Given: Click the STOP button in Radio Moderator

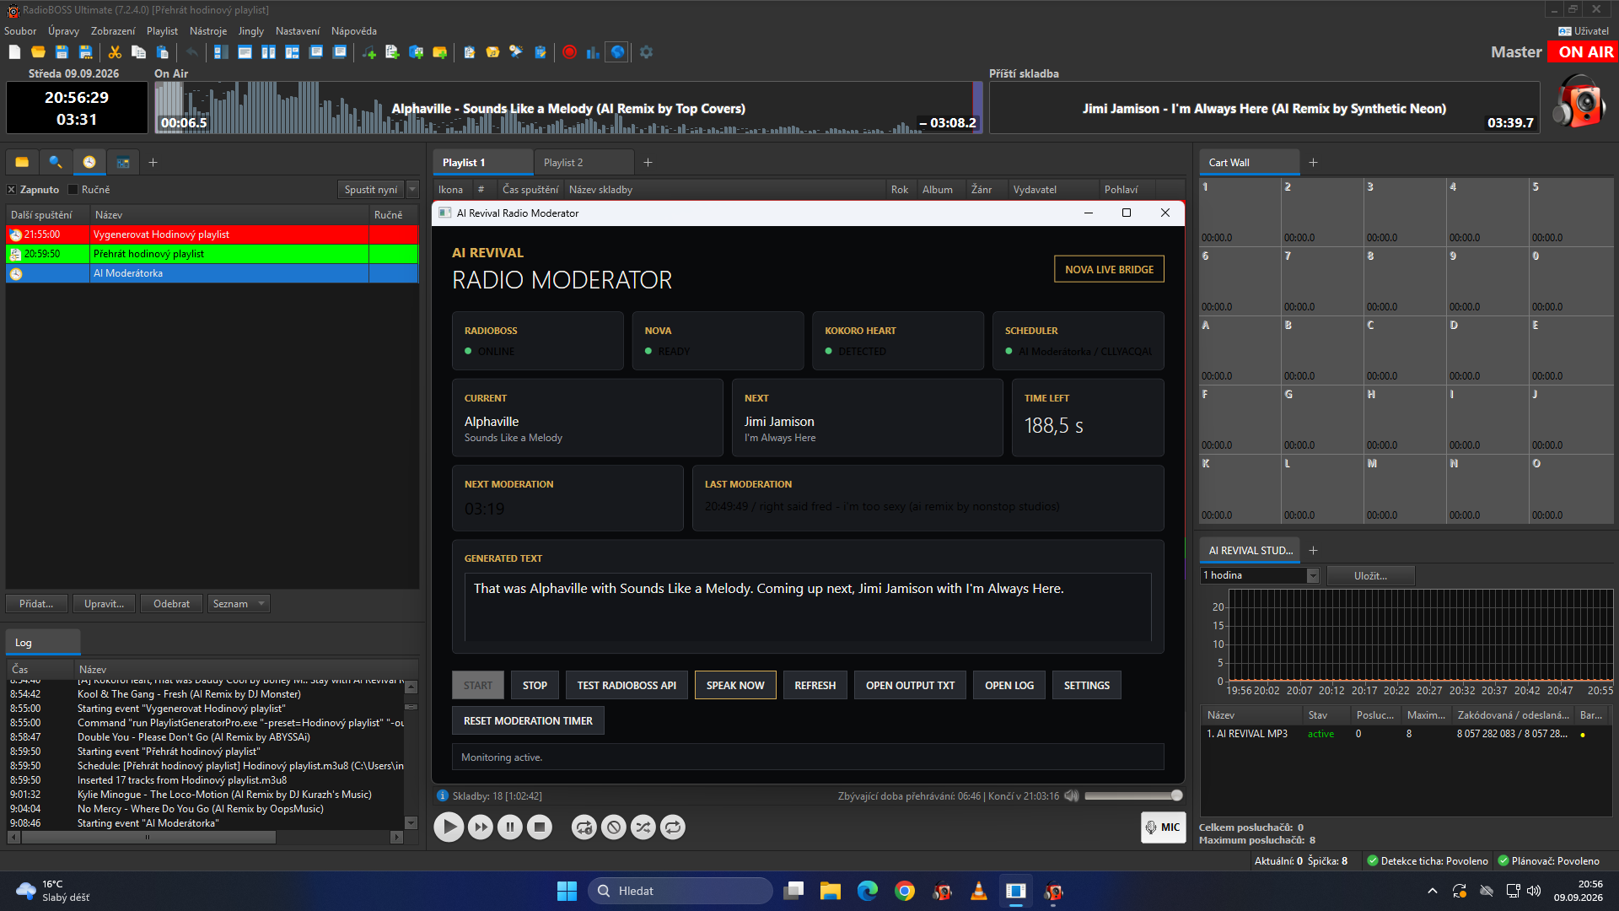Looking at the screenshot, I should [x=535, y=686].
